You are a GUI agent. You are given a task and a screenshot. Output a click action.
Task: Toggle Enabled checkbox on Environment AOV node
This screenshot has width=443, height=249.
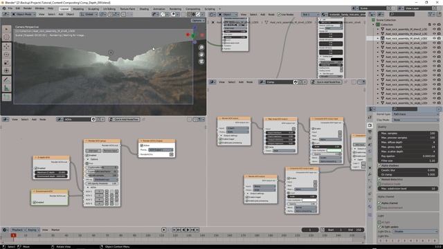(x=35, y=202)
